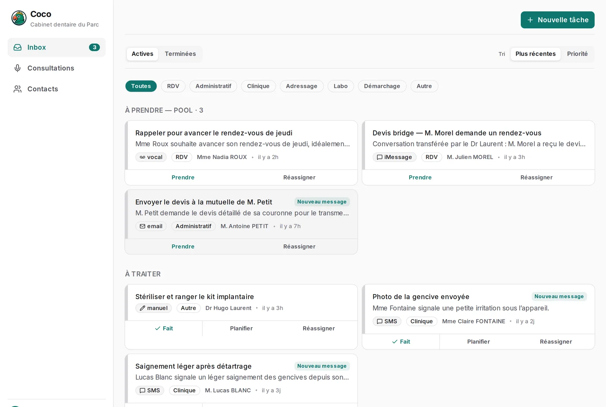This screenshot has width=606, height=407.
Task: Click the Contacts people icon
Action: pyautogui.click(x=17, y=89)
